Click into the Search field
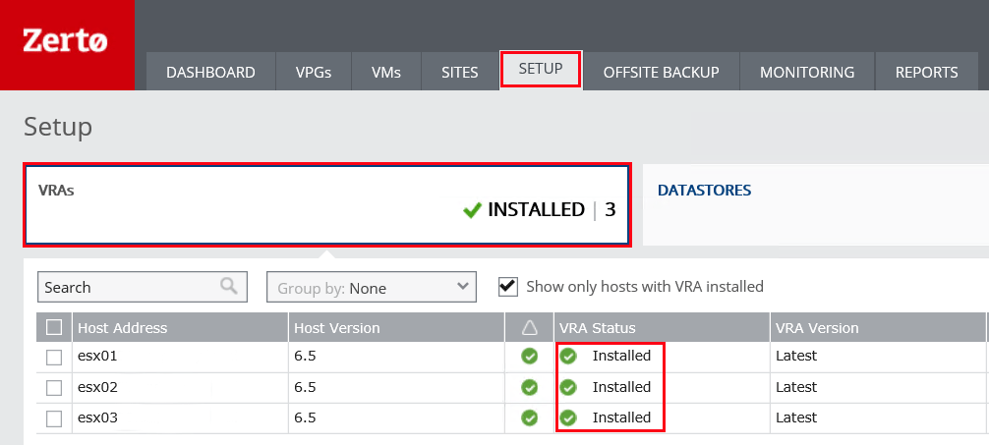Viewport: 989px width, 445px height. click(143, 288)
